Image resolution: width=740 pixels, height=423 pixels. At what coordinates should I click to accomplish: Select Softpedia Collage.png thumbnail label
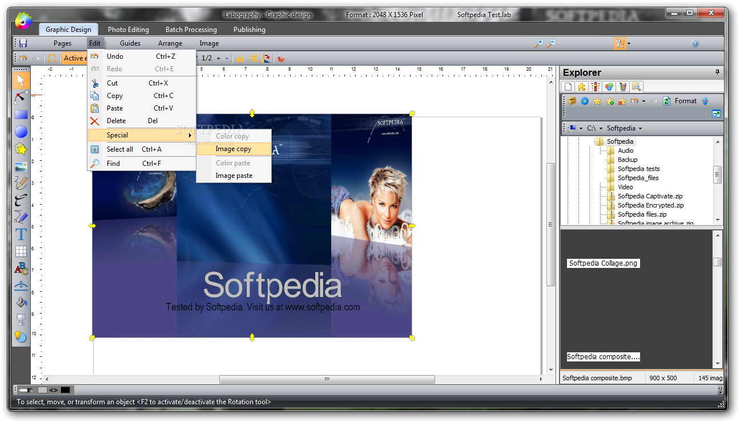pos(603,263)
